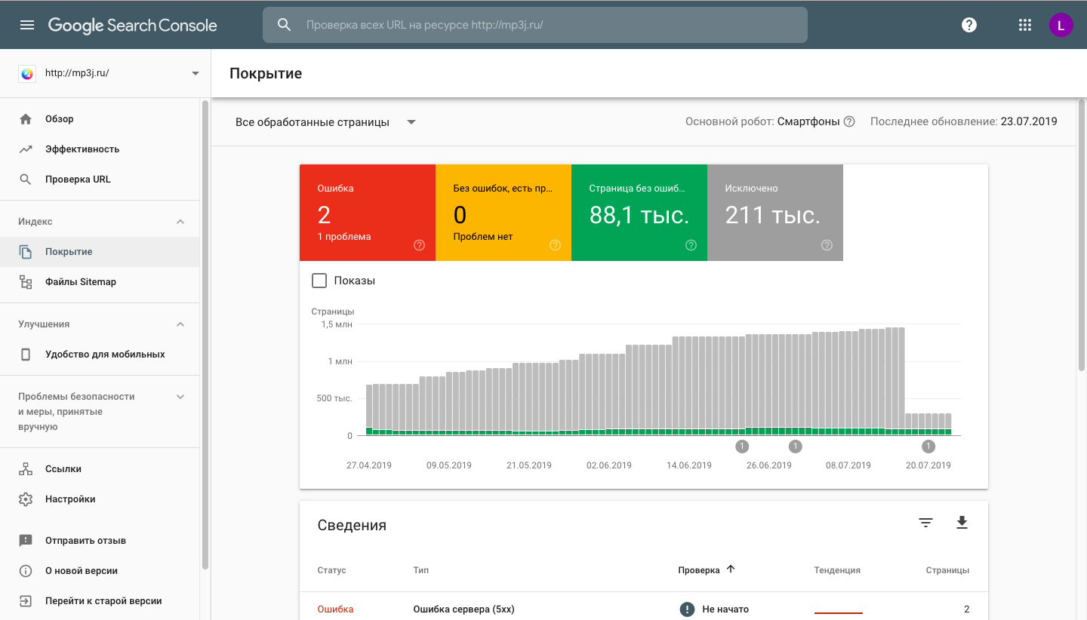Viewport: 1087px width, 620px height.
Task: Open the Ошибка сервера (5xx) row
Action: [x=464, y=609]
